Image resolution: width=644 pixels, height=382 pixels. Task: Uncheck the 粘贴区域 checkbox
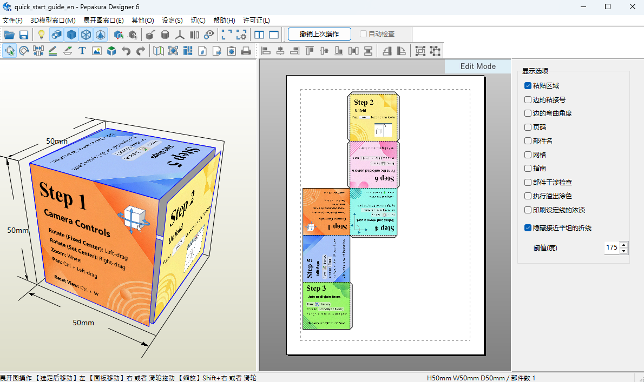(x=528, y=86)
